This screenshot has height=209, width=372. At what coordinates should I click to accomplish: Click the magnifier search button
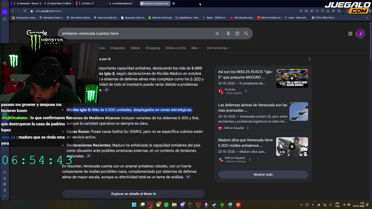246,34
